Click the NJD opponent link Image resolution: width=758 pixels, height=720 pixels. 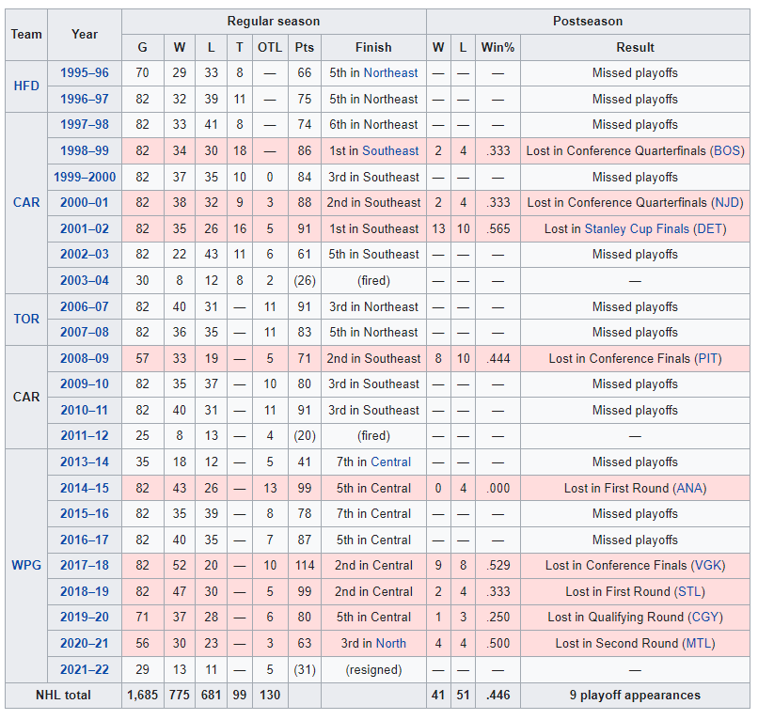[x=727, y=202]
